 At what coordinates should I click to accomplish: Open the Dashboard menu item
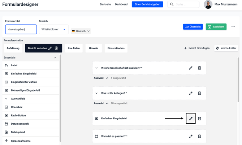pos(121,4)
